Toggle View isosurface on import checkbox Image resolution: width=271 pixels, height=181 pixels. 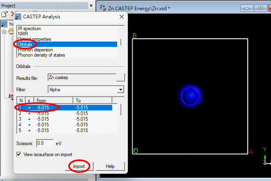(x=19, y=155)
